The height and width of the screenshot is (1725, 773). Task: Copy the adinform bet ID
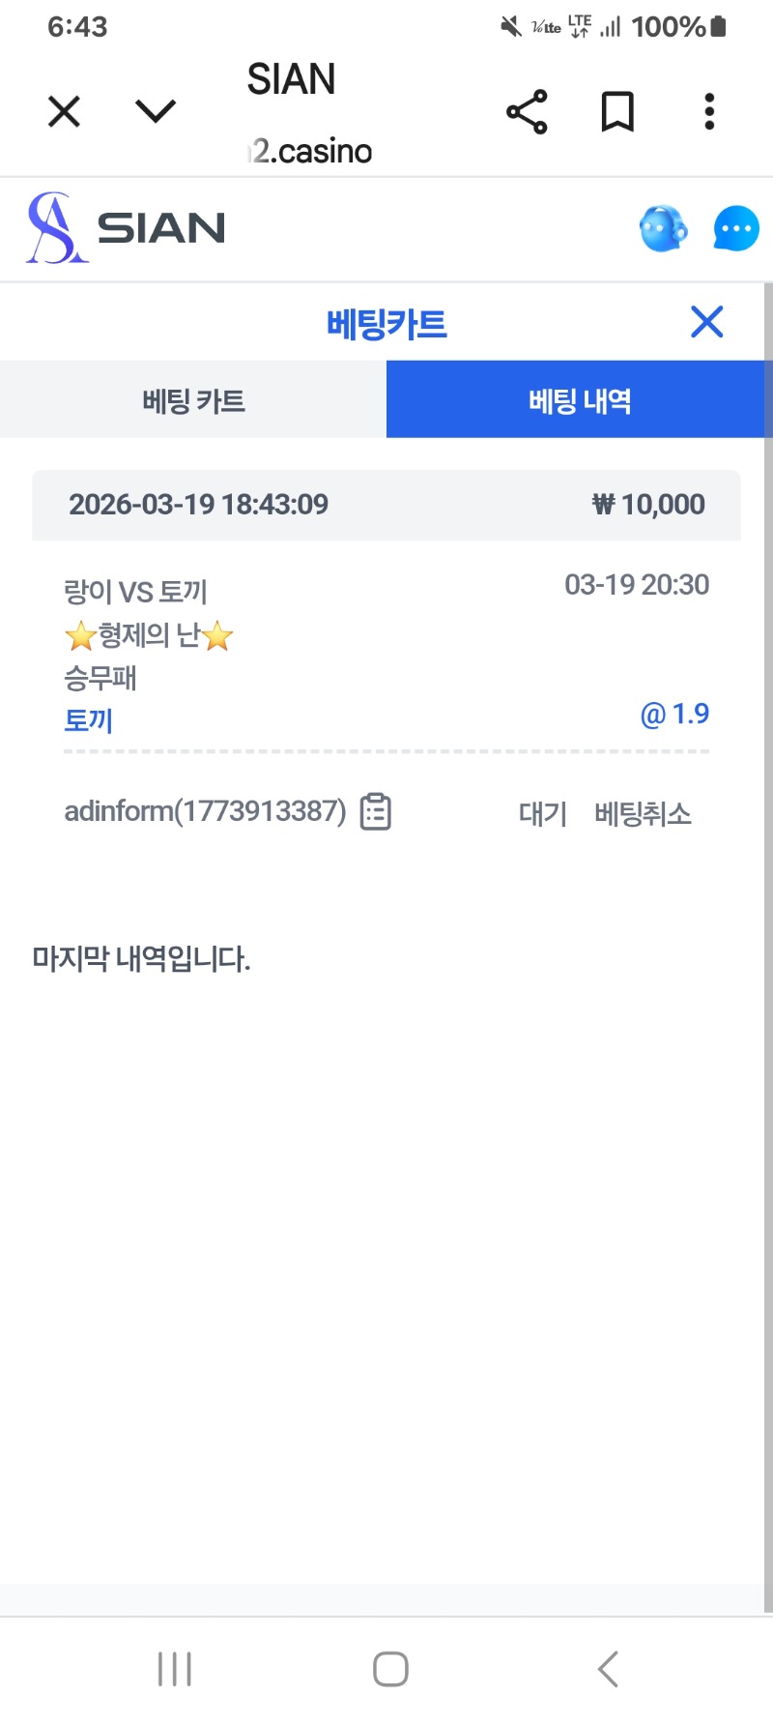[376, 812]
